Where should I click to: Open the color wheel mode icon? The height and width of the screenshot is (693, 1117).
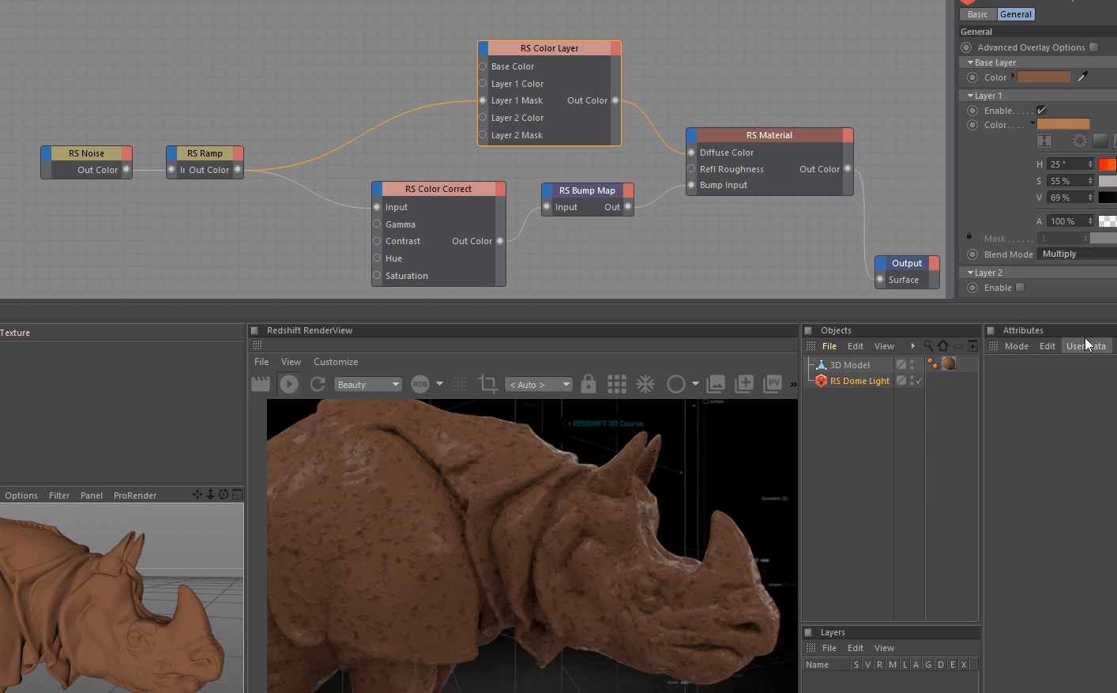coord(1079,141)
